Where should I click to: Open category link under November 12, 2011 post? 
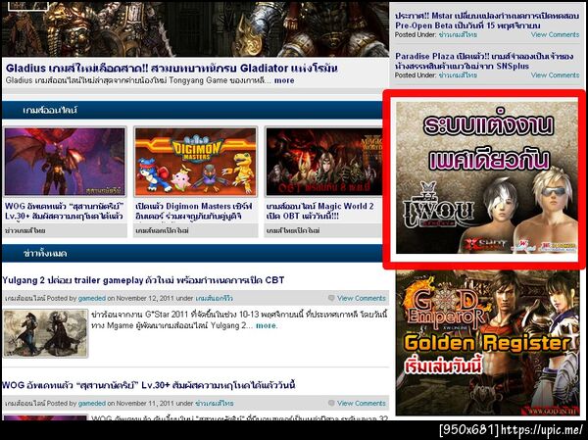pyautogui.click(x=214, y=298)
